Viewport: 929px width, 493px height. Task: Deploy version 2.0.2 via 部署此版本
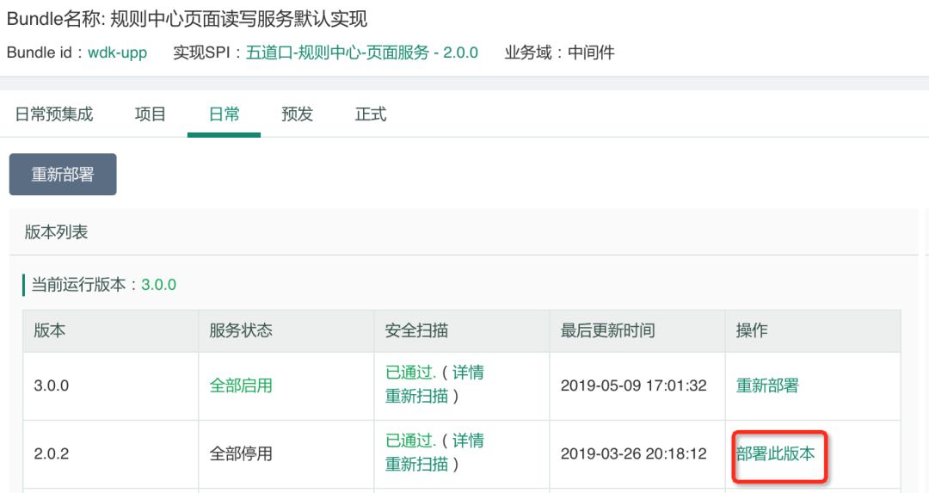775,453
